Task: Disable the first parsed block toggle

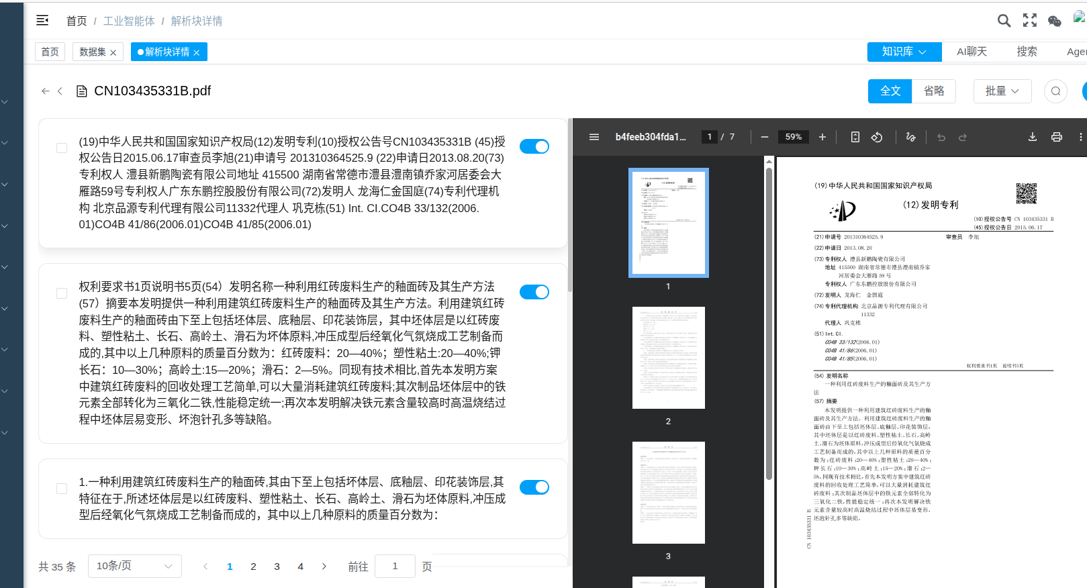Action: tap(534, 146)
